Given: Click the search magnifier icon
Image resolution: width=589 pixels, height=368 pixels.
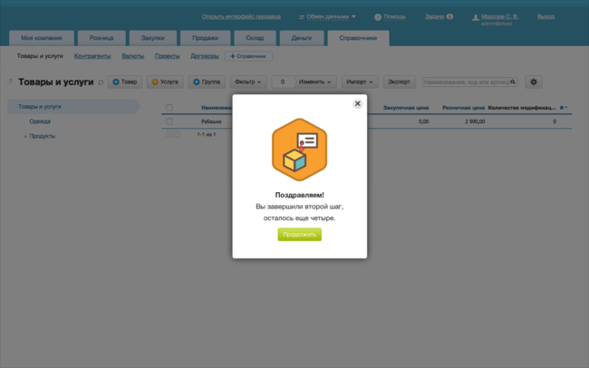Looking at the screenshot, I should coord(513,82).
